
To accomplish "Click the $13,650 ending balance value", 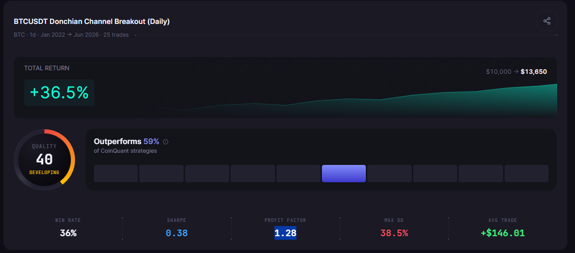I will [x=534, y=72].
